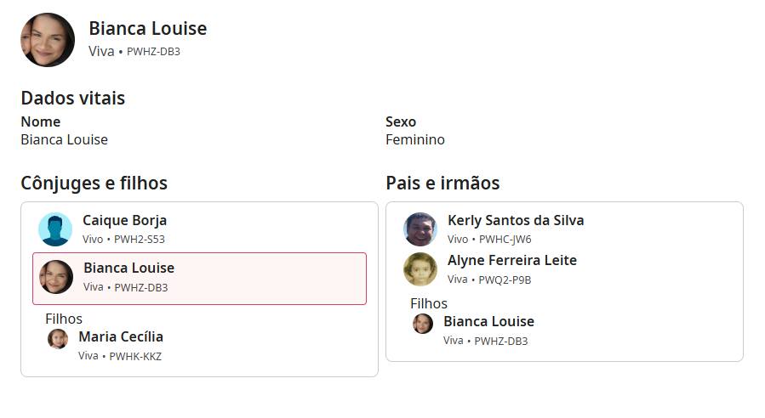Click Caique Borja's ID PWH2-S53

click(x=140, y=240)
